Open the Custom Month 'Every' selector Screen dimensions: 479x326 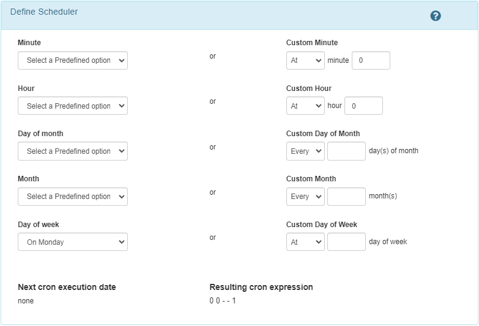point(305,196)
